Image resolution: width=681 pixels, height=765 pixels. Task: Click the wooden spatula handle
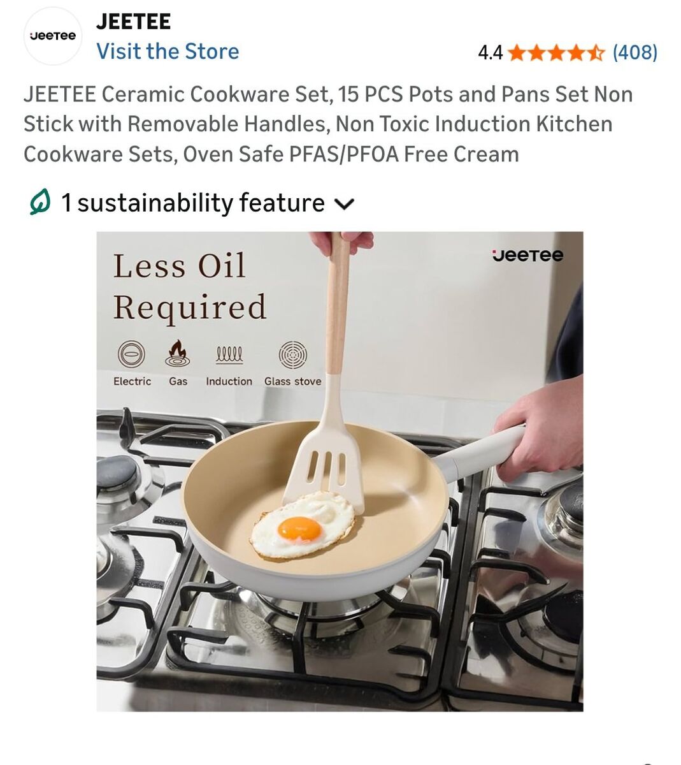pyautogui.click(x=337, y=303)
